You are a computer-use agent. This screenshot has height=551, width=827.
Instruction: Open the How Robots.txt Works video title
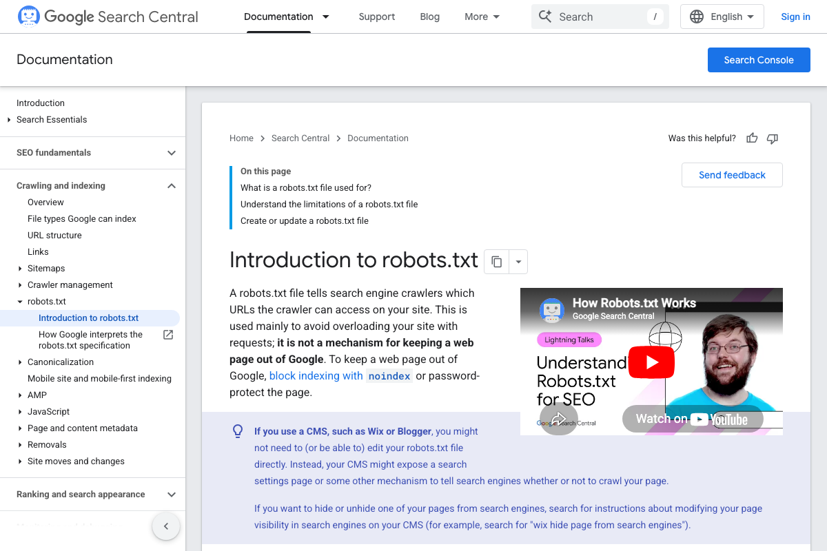(634, 303)
